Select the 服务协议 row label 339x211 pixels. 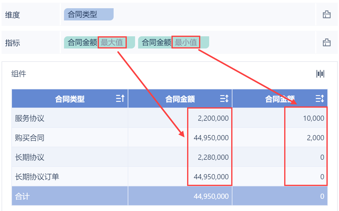point(30,118)
